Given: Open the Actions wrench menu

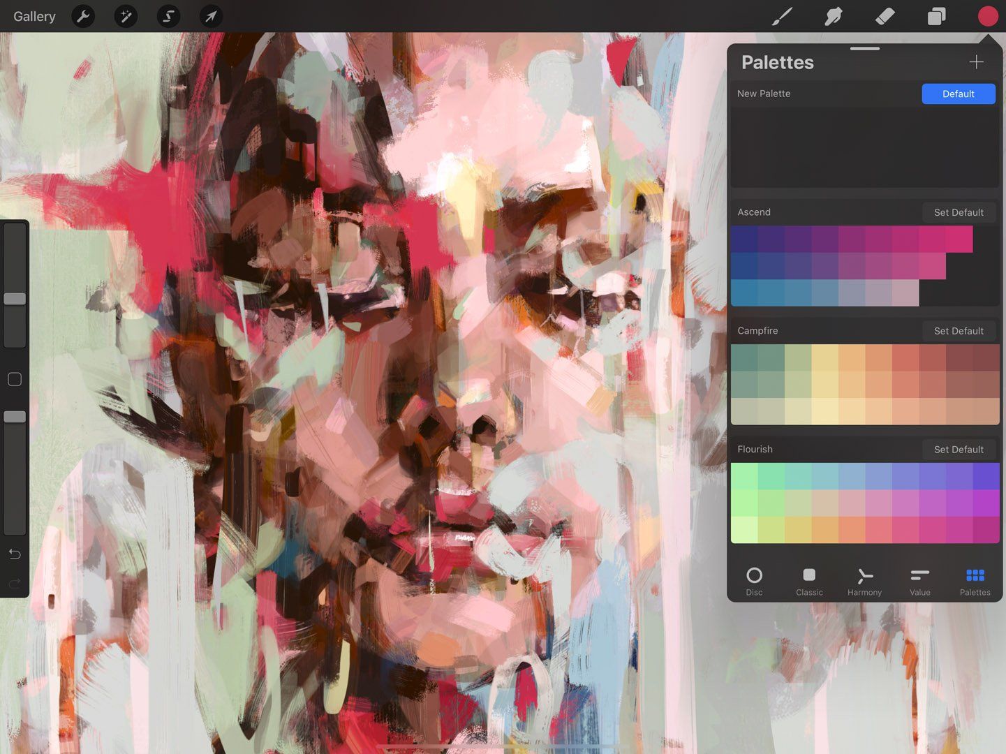Looking at the screenshot, I should [x=83, y=16].
